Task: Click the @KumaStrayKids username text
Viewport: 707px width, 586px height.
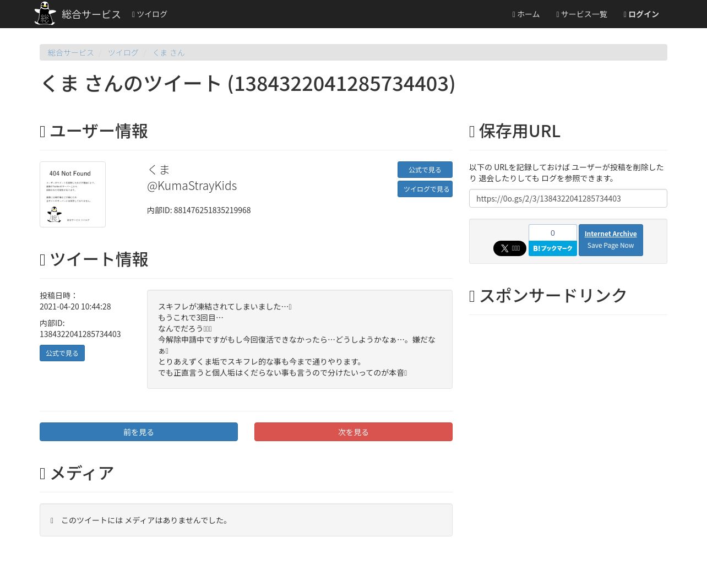Action: point(192,186)
